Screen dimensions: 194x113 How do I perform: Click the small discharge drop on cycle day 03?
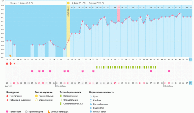click(14, 64)
